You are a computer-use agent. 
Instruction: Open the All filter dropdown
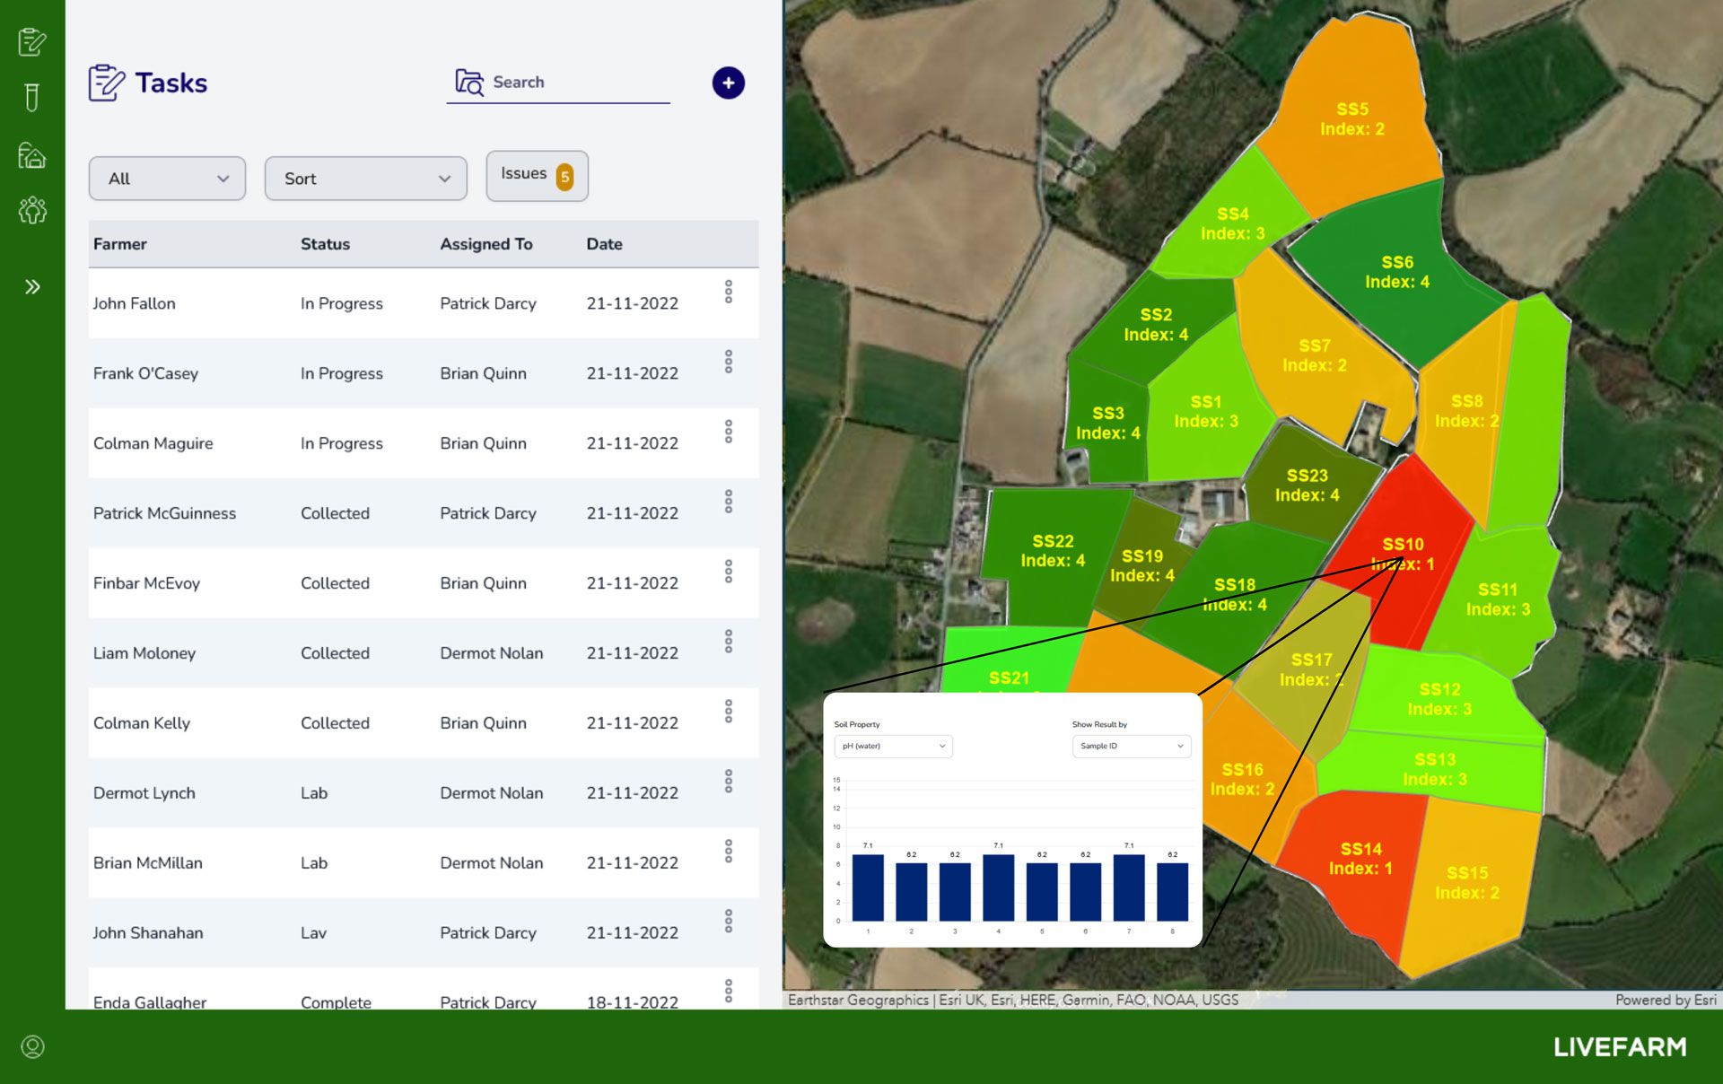tap(167, 179)
